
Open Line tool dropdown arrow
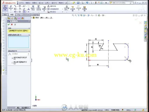(x=17, y=6)
